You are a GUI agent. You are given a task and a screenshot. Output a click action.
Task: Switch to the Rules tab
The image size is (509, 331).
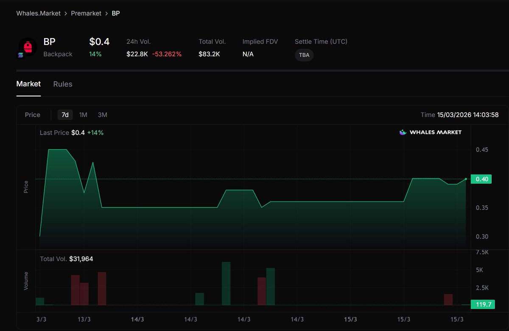62,84
